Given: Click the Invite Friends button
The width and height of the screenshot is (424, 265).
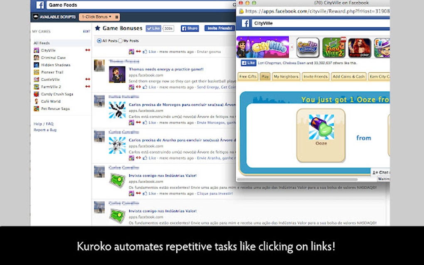Looking at the screenshot, I should point(219,28).
